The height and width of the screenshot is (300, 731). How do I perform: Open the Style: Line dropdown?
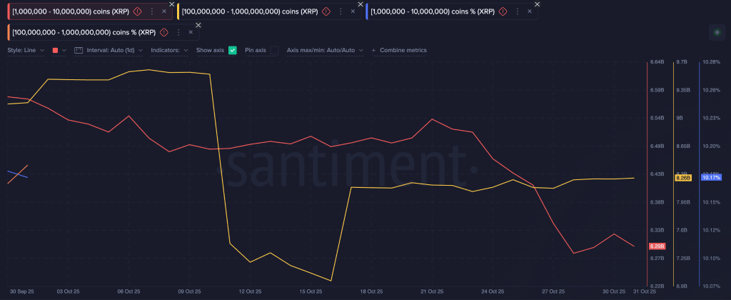click(x=26, y=51)
